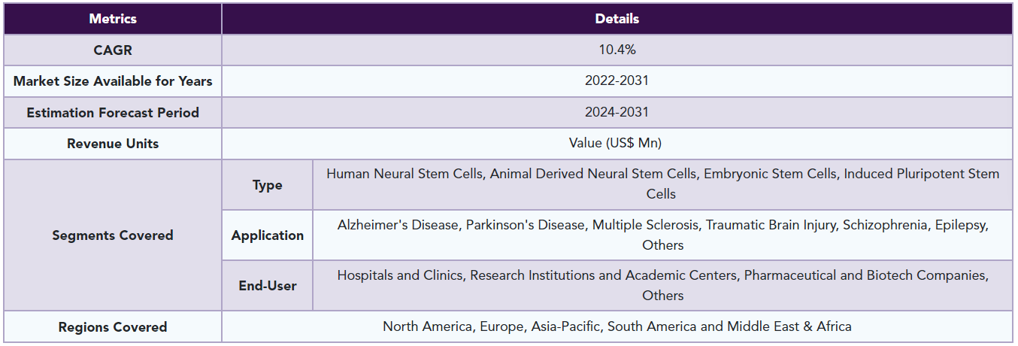Click the Metrics column header

pyautogui.click(x=113, y=19)
